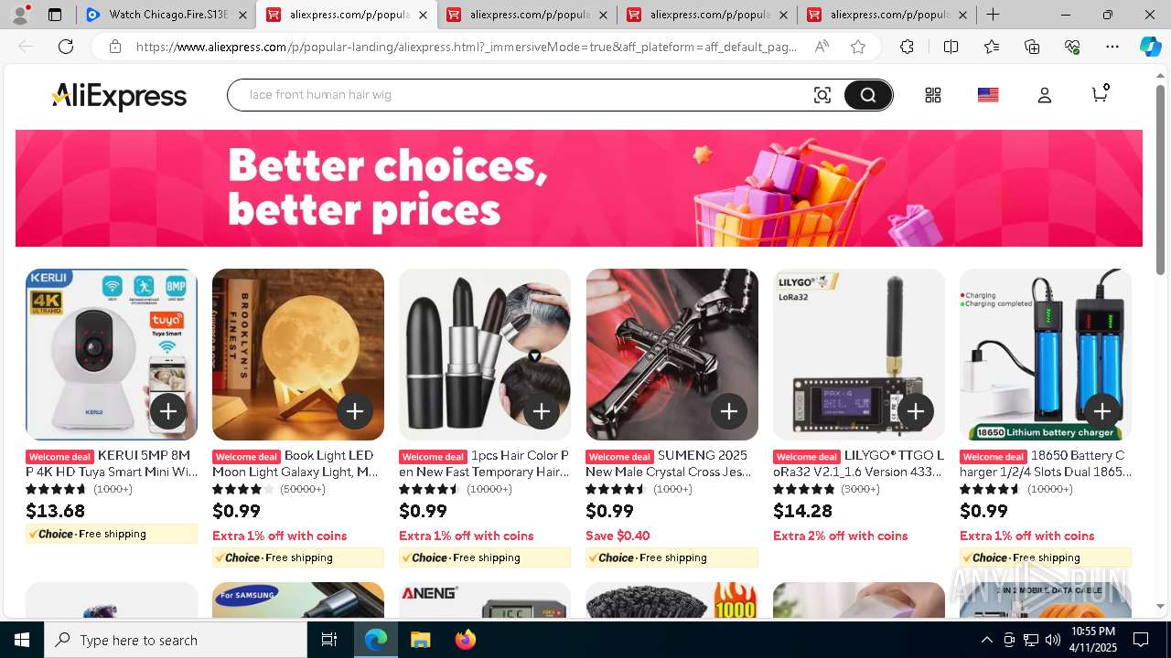This screenshot has width=1171, height=658.
Task: Open a new browser tab
Action: 993,15
